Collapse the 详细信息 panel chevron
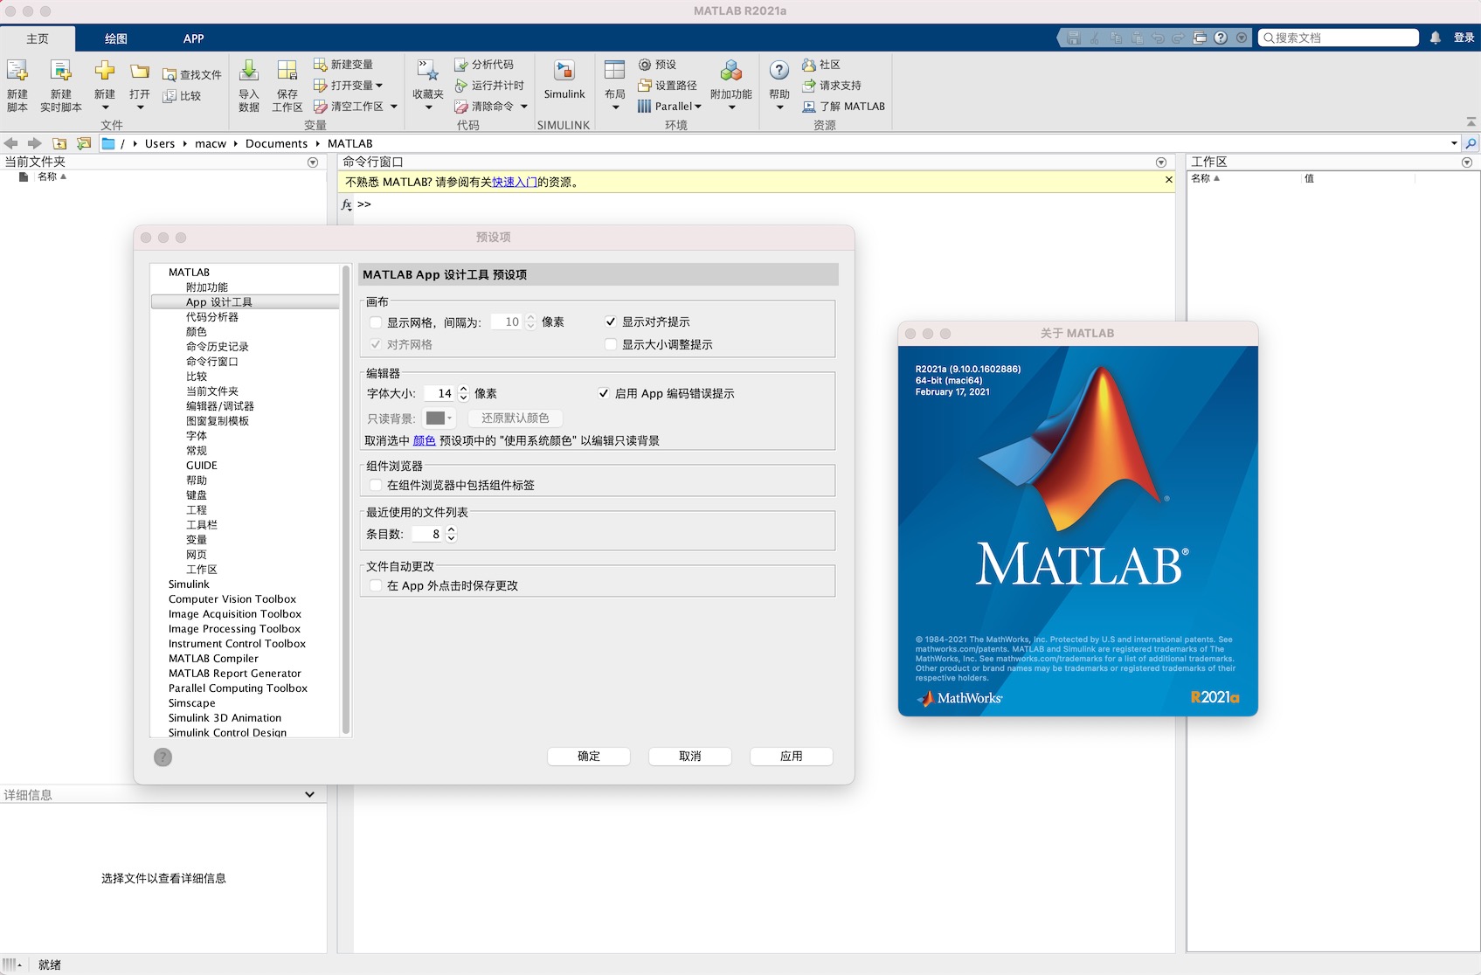The width and height of the screenshot is (1481, 975). (x=309, y=795)
